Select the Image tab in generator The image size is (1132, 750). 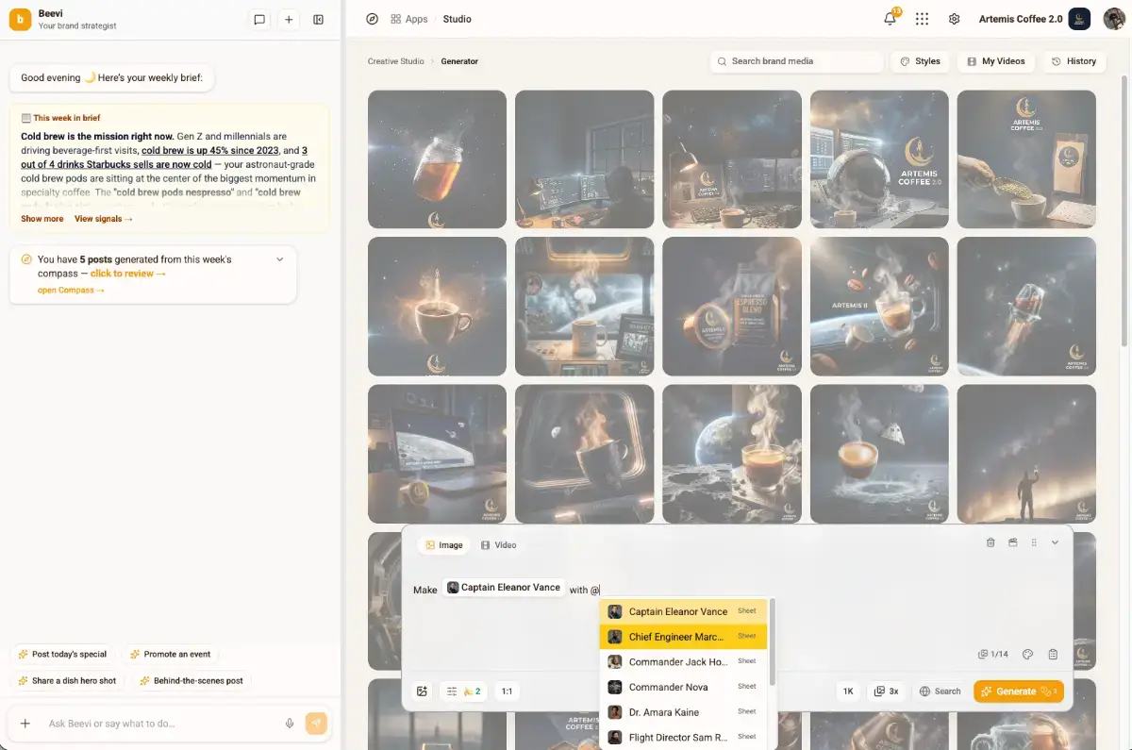pos(443,545)
